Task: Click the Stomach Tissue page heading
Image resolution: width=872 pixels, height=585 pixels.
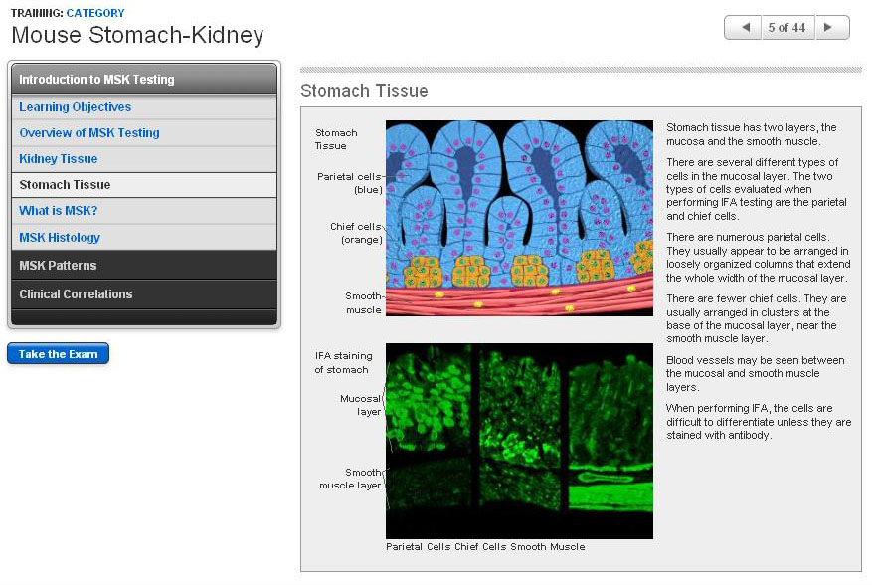Action: click(364, 91)
